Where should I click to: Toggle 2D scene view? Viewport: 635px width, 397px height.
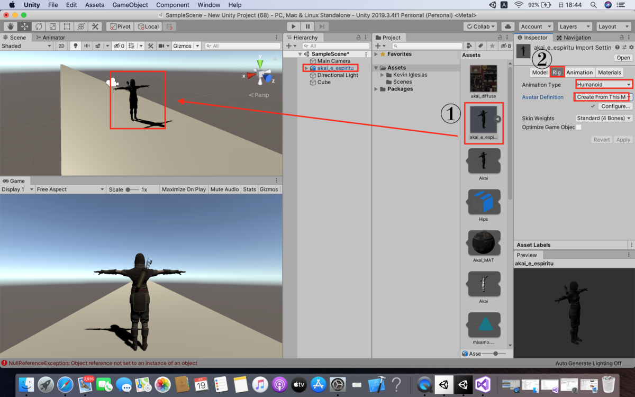61,46
